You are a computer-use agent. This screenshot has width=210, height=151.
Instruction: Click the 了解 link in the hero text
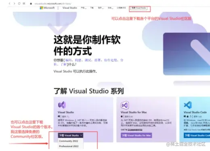[x=63, y=64]
